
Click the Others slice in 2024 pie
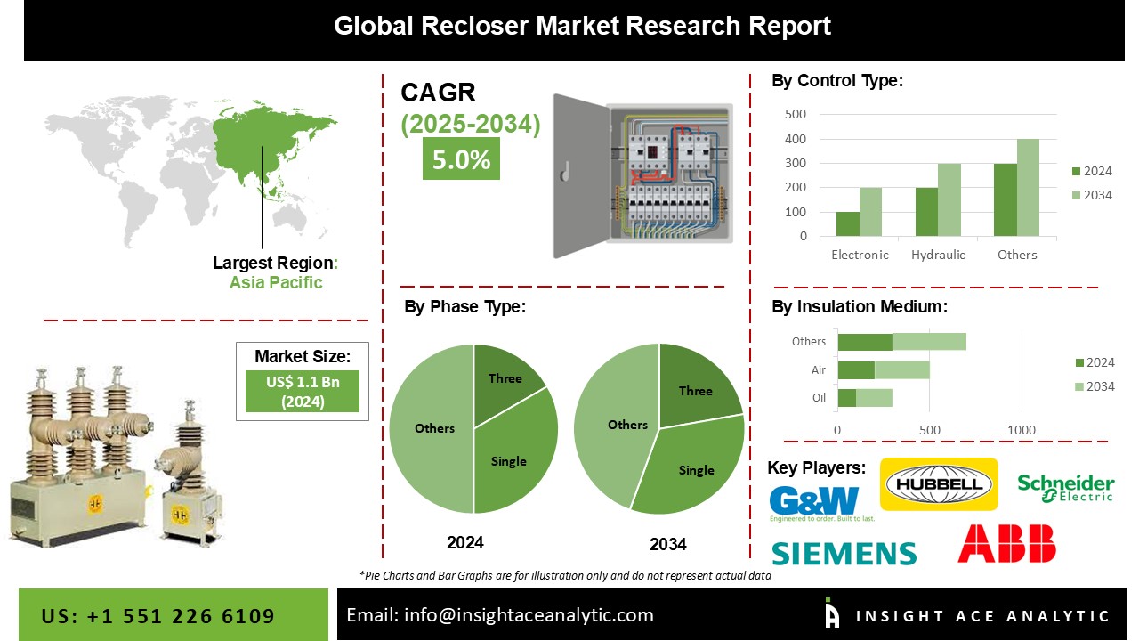(432, 428)
